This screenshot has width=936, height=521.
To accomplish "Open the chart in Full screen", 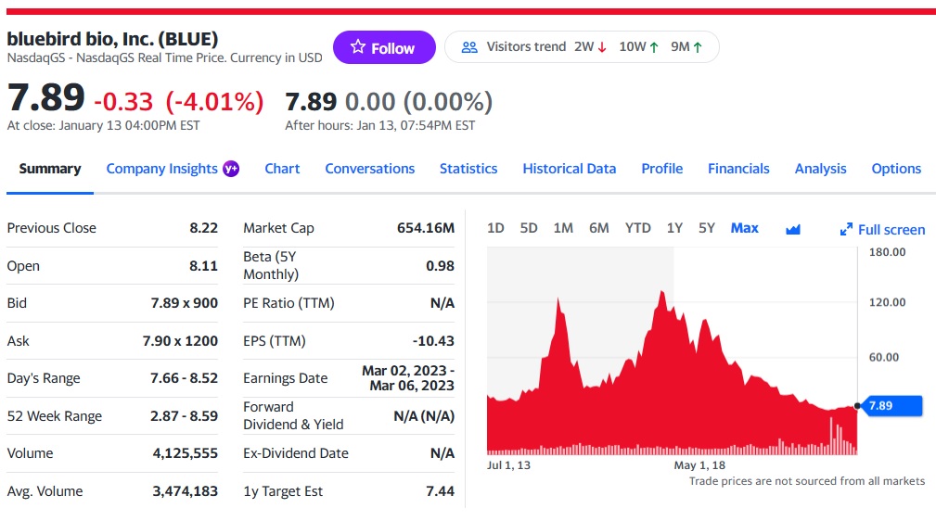I will 881,229.
